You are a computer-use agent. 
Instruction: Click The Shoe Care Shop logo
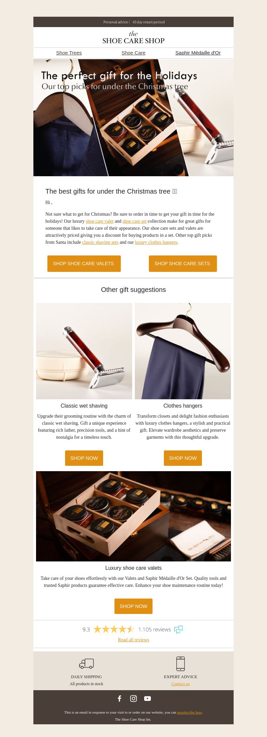(133, 37)
